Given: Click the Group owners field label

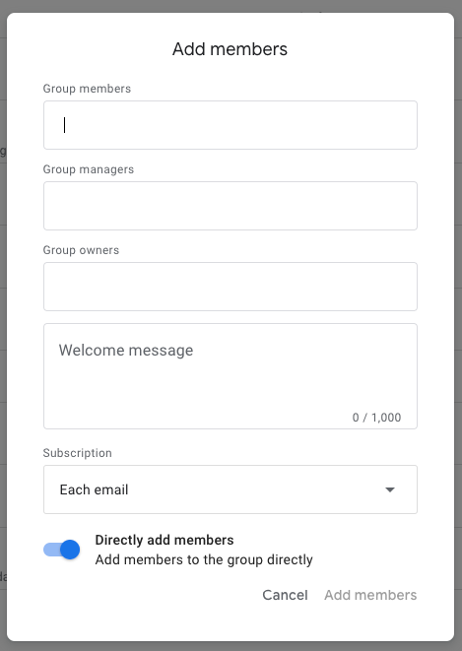Looking at the screenshot, I should coord(81,250).
